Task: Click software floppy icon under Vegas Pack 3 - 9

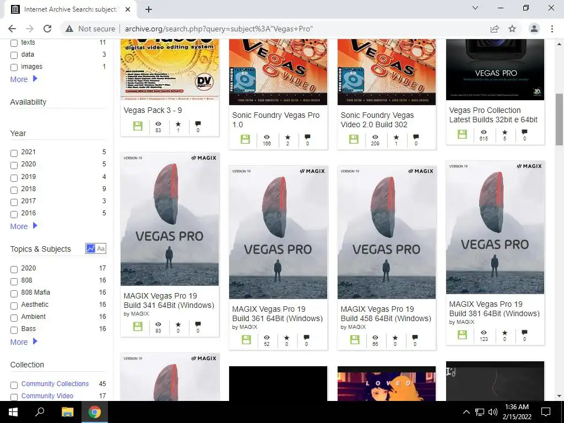Action: 138,126
